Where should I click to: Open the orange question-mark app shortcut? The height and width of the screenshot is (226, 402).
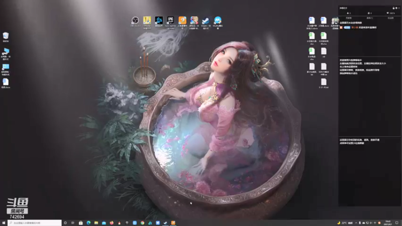182,23
